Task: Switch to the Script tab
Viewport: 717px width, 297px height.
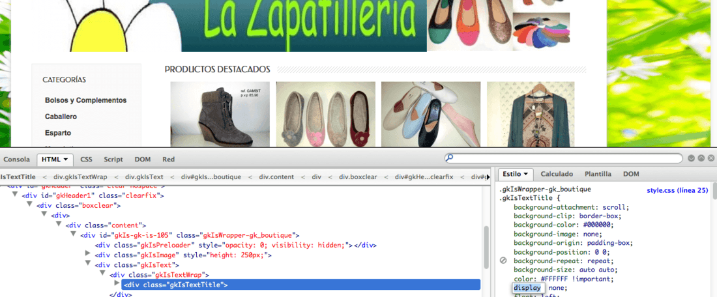Action: pos(113,160)
